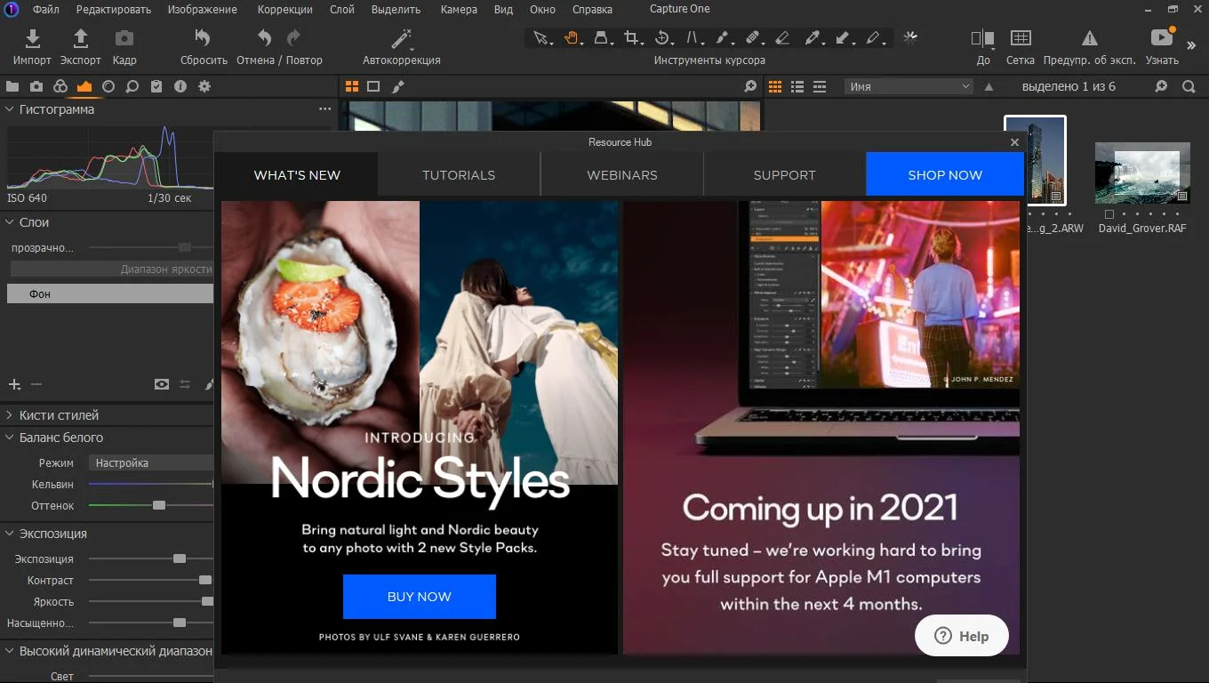Image resolution: width=1209 pixels, height=683 pixels.
Task: Select the Crop cursor tool
Action: point(632,37)
